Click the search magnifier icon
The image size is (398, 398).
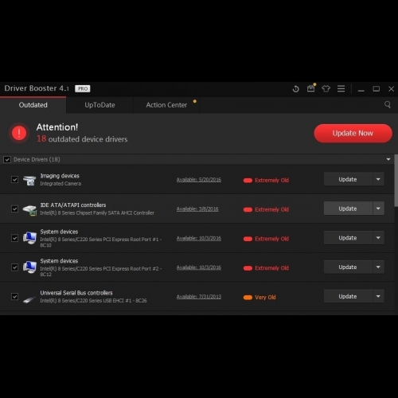click(x=388, y=105)
